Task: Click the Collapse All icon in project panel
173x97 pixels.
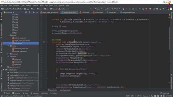Action: tap(29, 12)
